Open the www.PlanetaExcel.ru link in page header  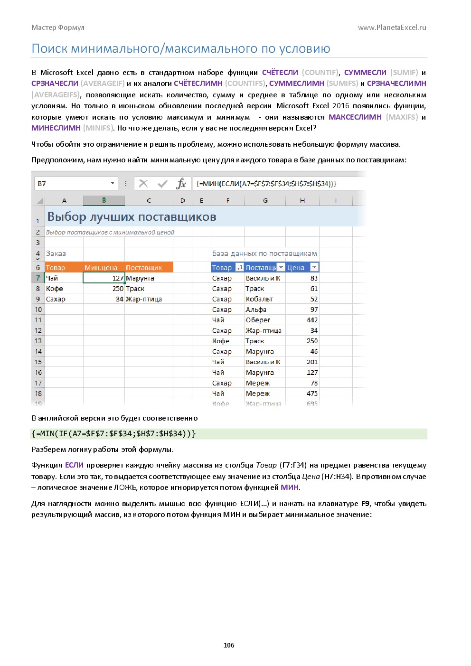tap(392, 28)
